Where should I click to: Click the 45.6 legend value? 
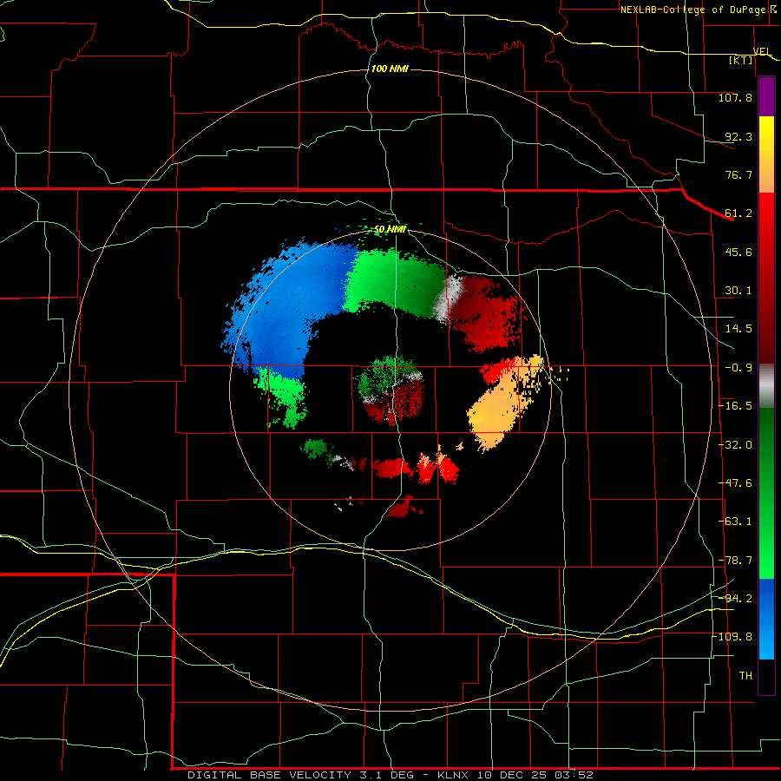(x=738, y=252)
